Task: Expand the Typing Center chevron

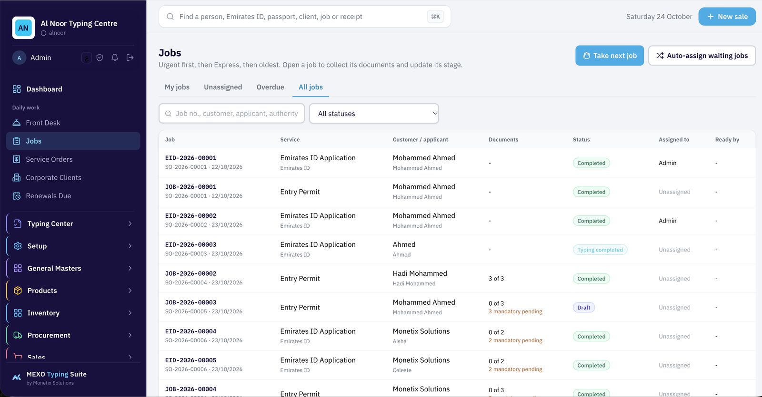Action: [130, 223]
